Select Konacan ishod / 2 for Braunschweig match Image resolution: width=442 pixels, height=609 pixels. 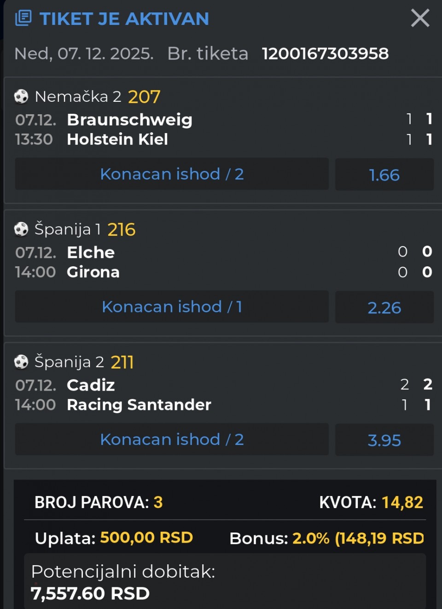click(x=172, y=174)
